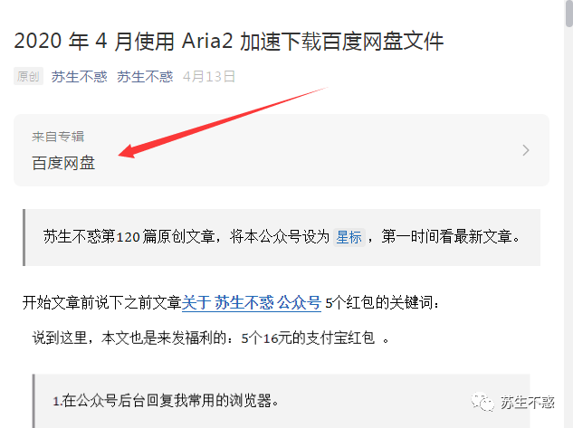The height and width of the screenshot is (428, 573).
Task: Click the publish date 4月13日
Action: [x=209, y=77]
